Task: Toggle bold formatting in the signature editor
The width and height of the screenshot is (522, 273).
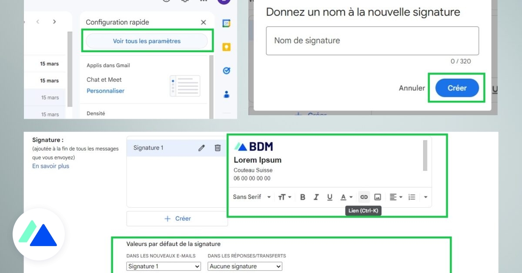Action: coord(303,196)
